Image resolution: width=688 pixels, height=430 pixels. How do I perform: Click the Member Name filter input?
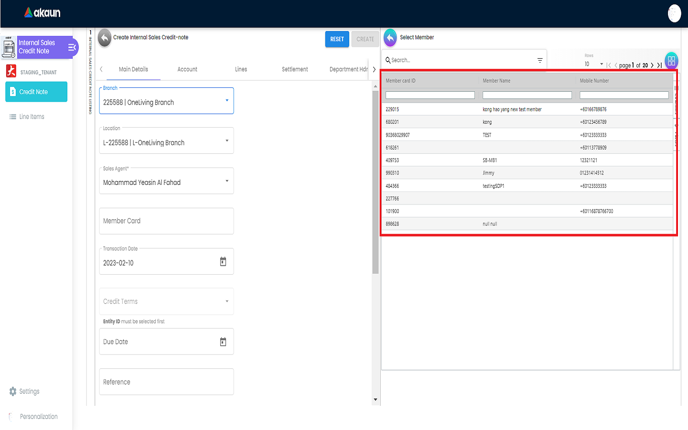point(527,95)
